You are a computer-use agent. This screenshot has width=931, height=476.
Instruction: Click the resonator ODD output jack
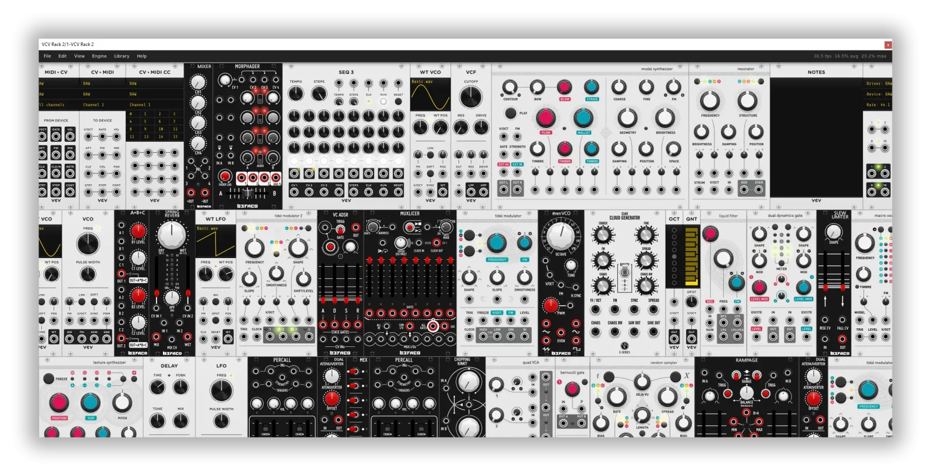(x=744, y=189)
